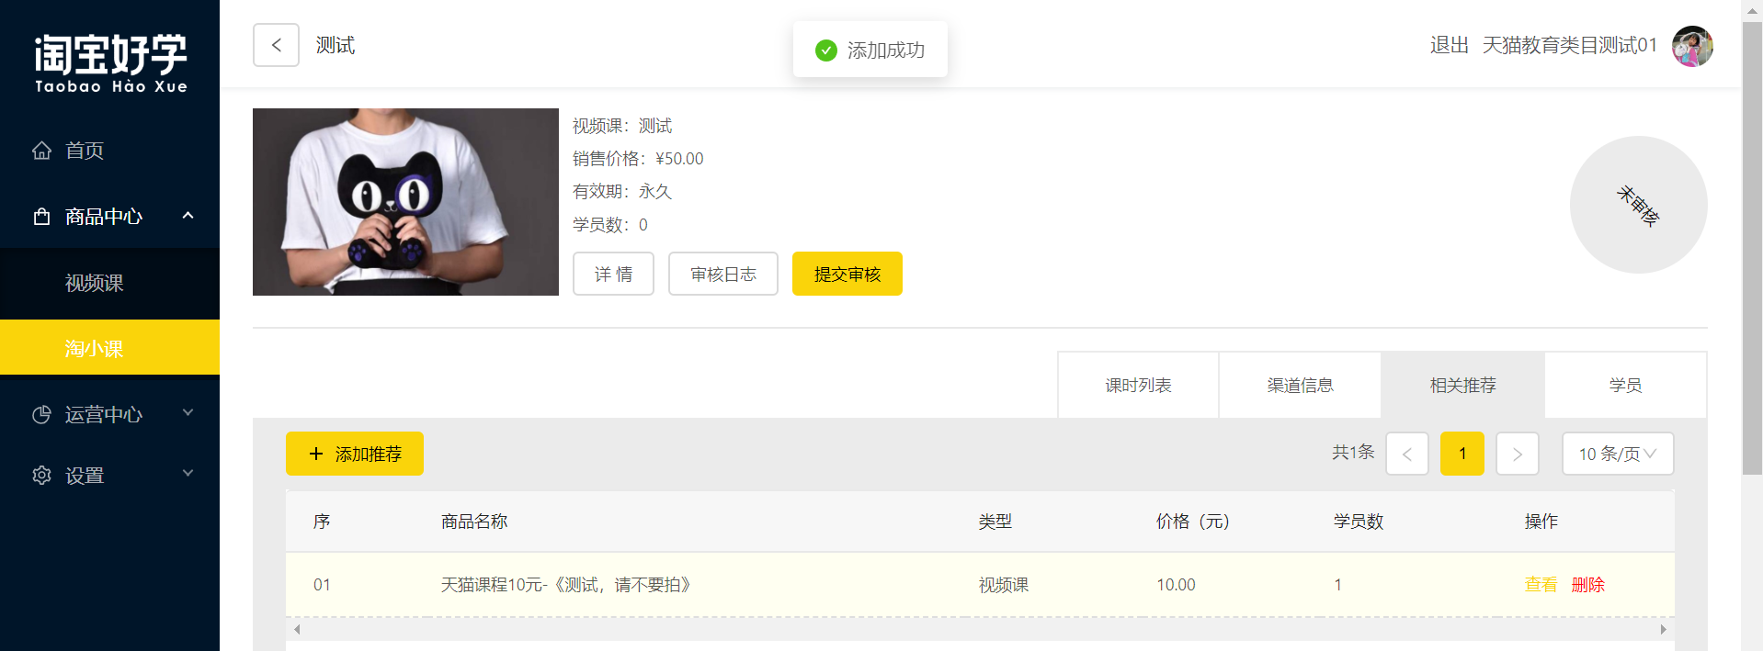The height and width of the screenshot is (651, 1763).
Task: Click the page title 测试 in the header
Action: point(336,46)
